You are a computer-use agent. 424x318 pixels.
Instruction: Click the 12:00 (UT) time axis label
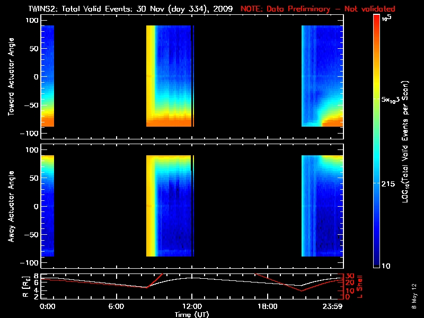coord(191,306)
